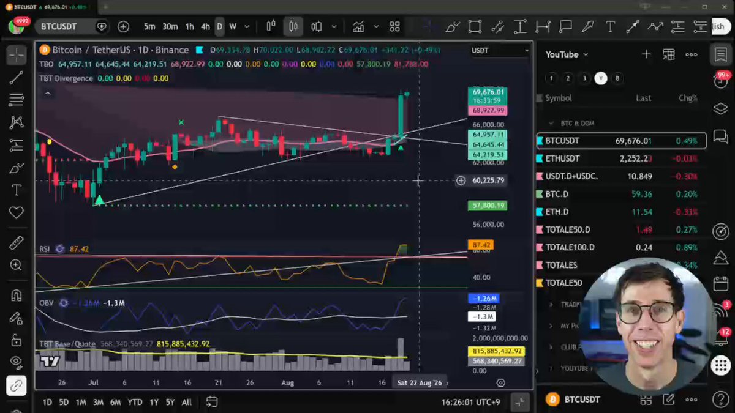Select the D daily timeframe
Viewport: 735px width, 413px height.
pyautogui.click(x=219, y=27)
